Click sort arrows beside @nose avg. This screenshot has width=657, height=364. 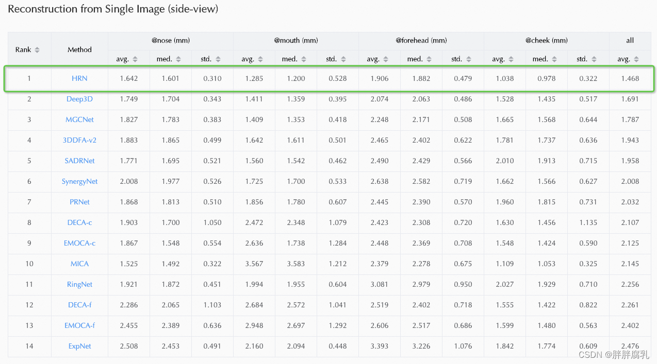pyautogui.click(x=135, y=59)
